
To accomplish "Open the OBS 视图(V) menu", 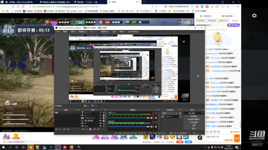I will pyautogui.click(x=73, y=32).
